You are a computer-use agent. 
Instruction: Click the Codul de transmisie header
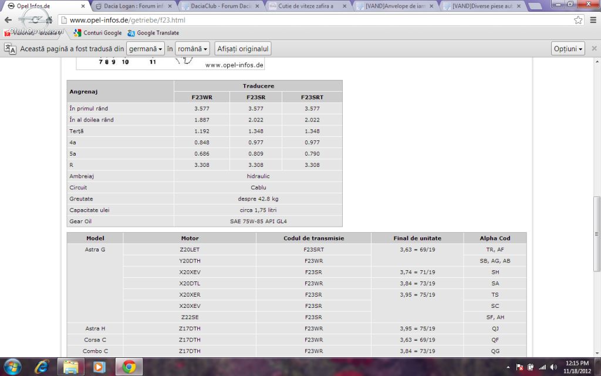tap(313, 239)
